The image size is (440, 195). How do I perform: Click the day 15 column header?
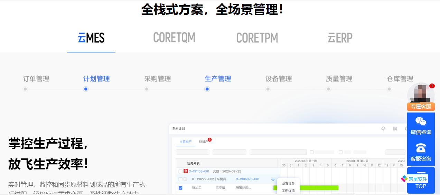click(401, 165)
